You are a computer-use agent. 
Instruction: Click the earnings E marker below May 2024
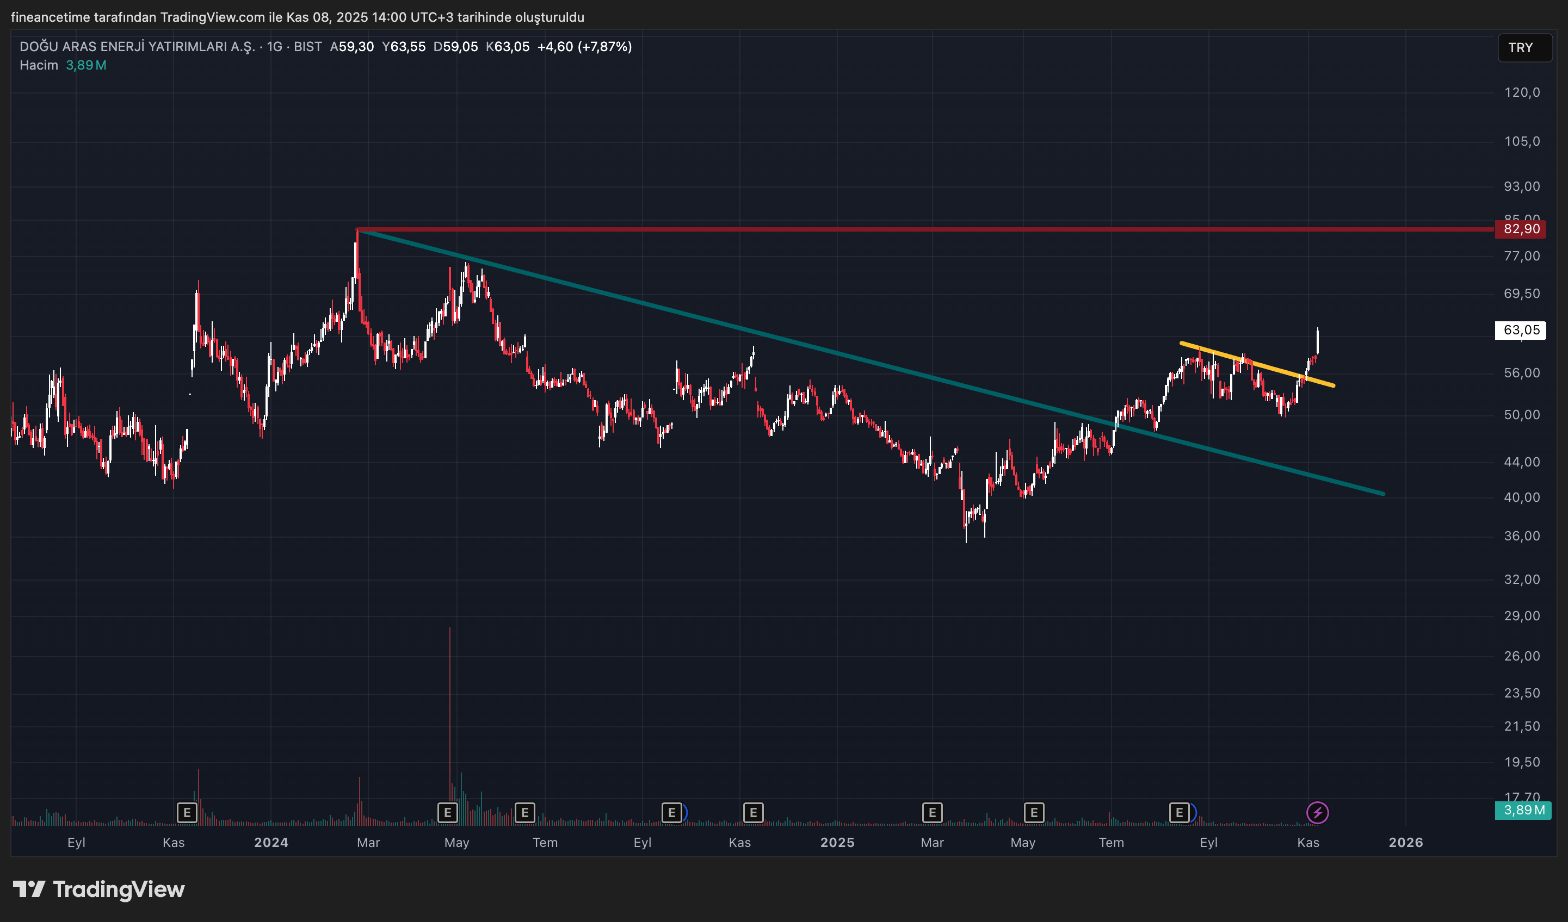[447, 812]
